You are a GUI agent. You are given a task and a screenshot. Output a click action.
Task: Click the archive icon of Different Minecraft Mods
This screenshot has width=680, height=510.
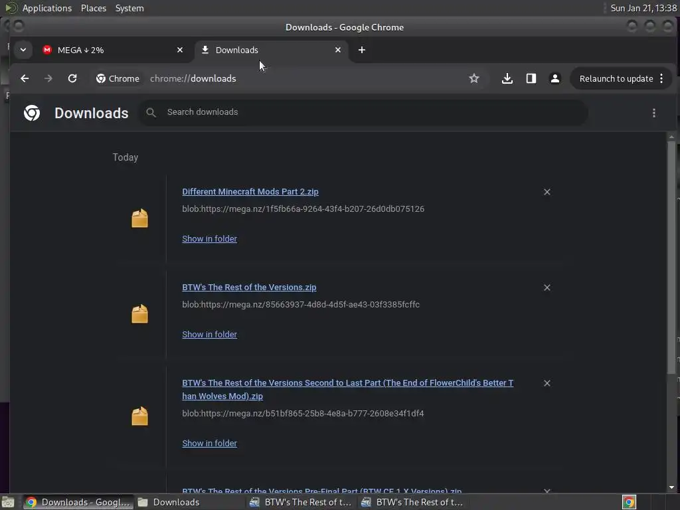click(x=139, y=218)
